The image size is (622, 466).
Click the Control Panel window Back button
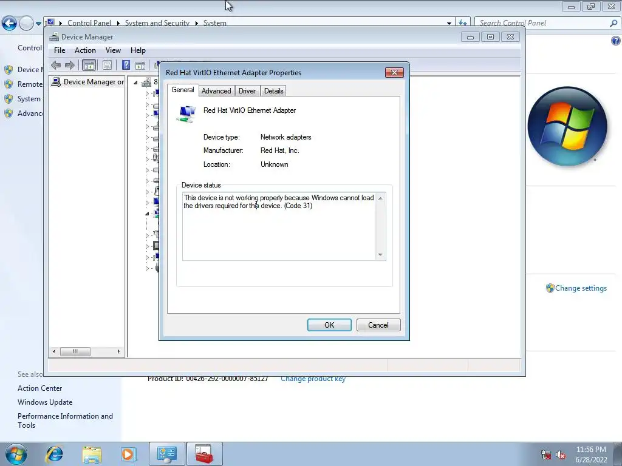click(10, 24)
